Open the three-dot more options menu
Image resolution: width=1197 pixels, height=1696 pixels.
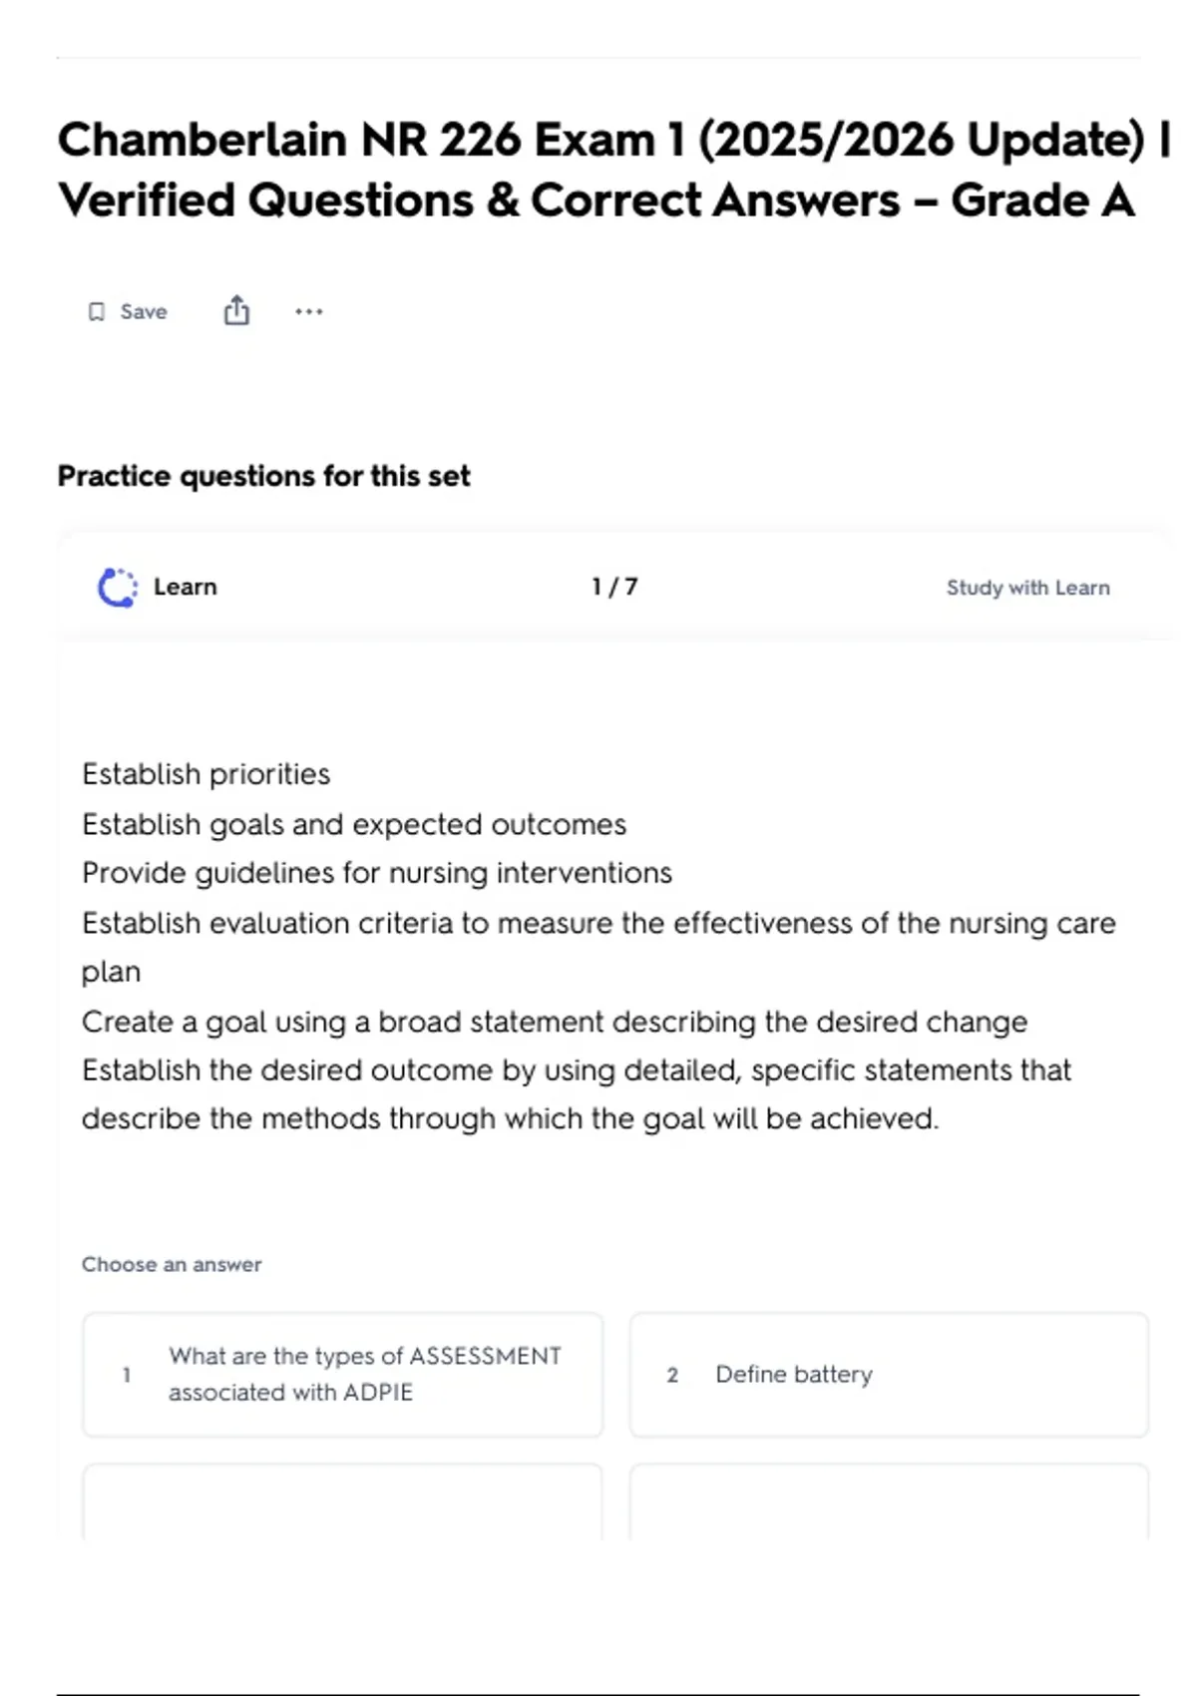(x=309, y=311)
